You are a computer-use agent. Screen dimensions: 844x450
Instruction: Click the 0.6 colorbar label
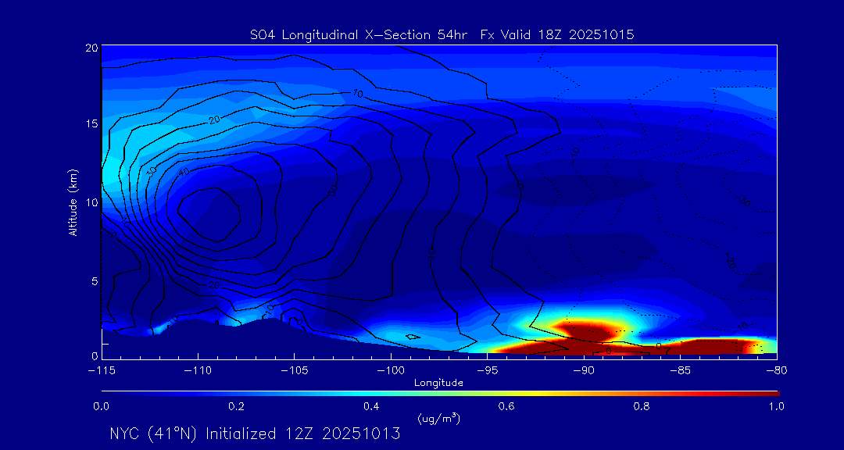[x=506, y=406]
